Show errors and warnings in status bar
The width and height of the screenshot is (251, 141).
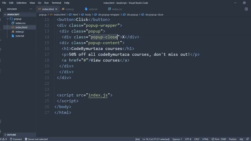click(x=4, y=139)
